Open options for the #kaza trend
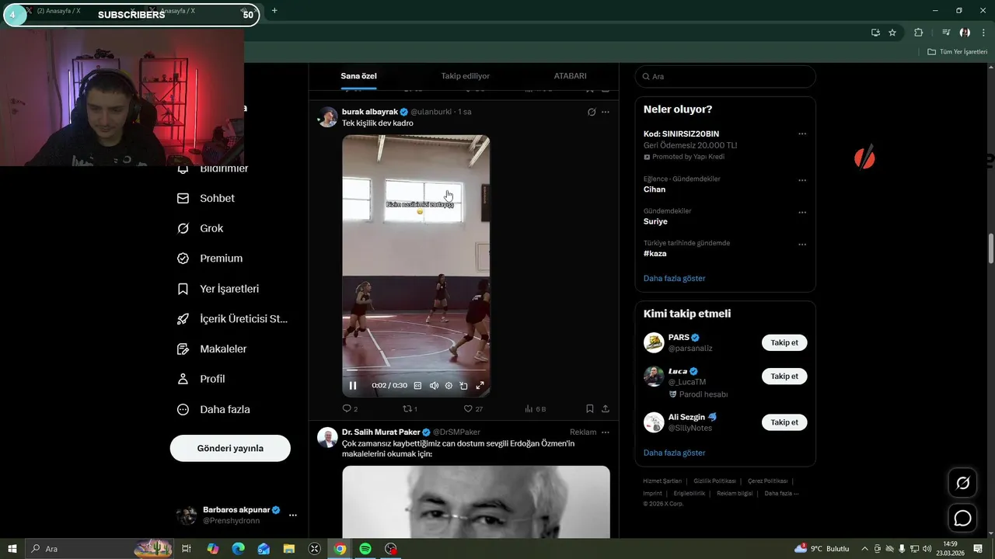 tap(802, 244)
